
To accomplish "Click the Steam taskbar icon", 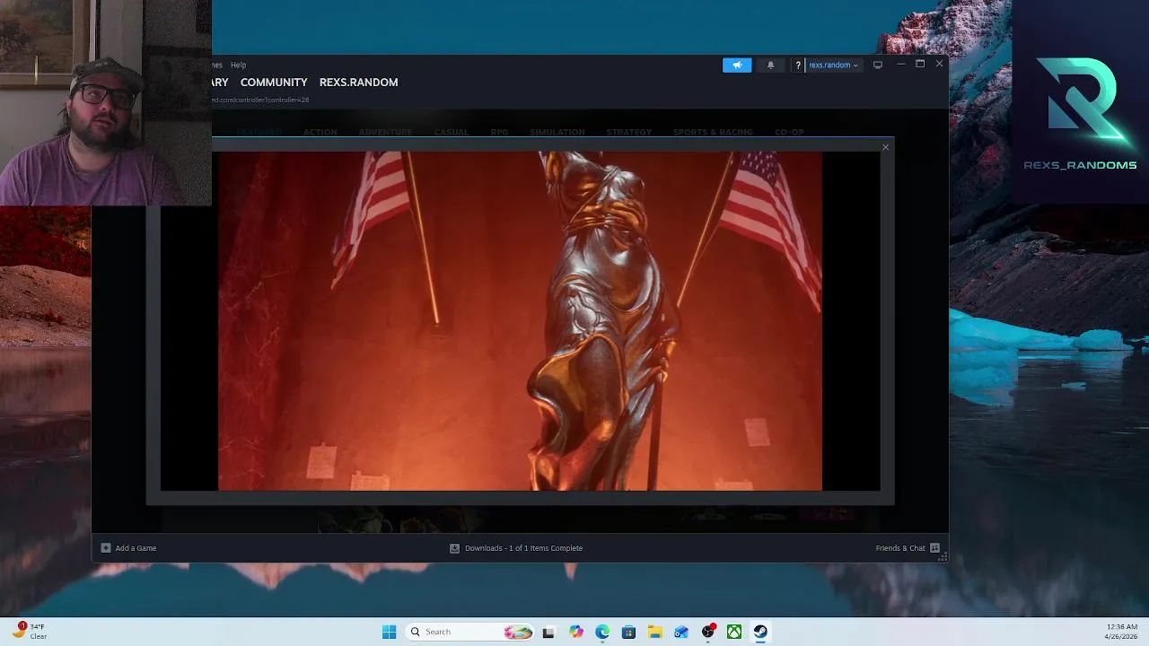I will (760, 632).
